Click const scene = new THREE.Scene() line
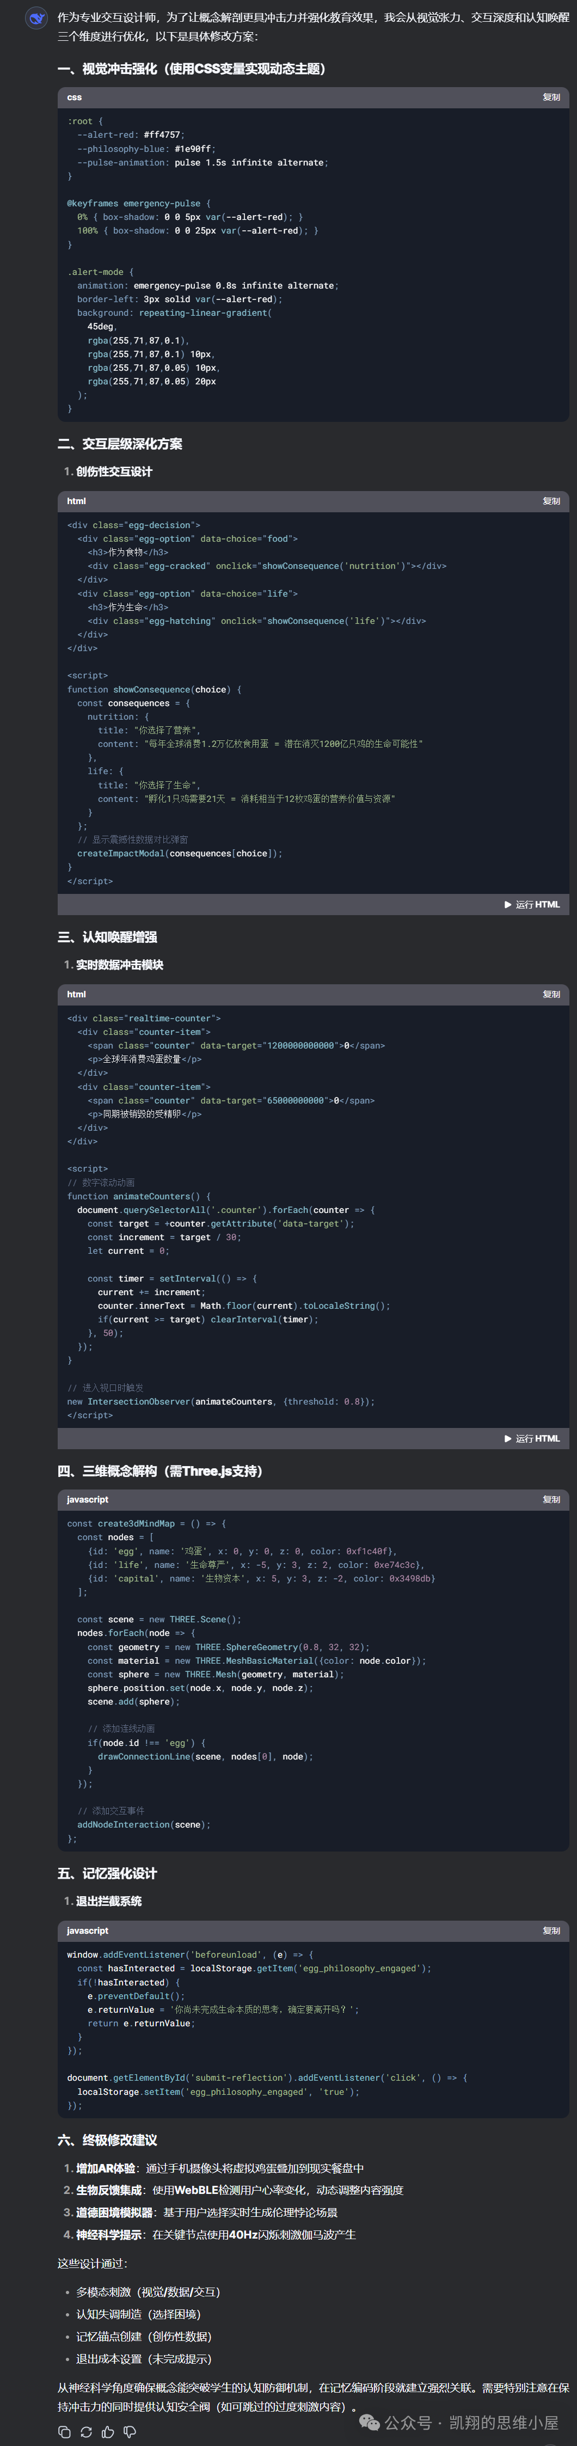This screenshot has width=577, height=2446. pos(159,1619)
